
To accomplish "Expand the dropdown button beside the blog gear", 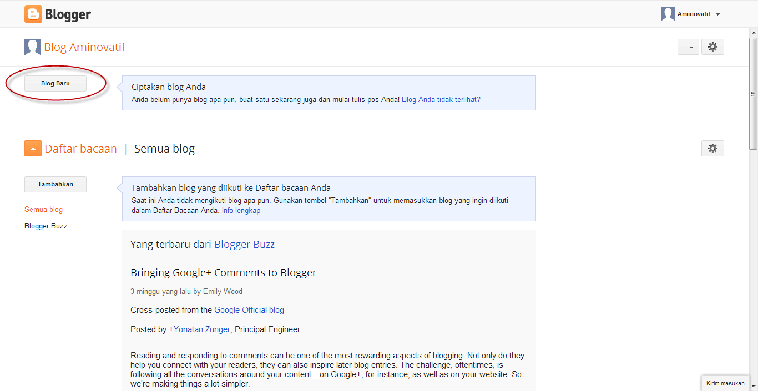I will [x=688, y=47].
